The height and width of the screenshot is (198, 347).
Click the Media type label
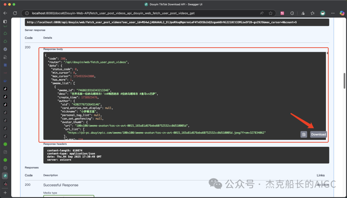50,193
